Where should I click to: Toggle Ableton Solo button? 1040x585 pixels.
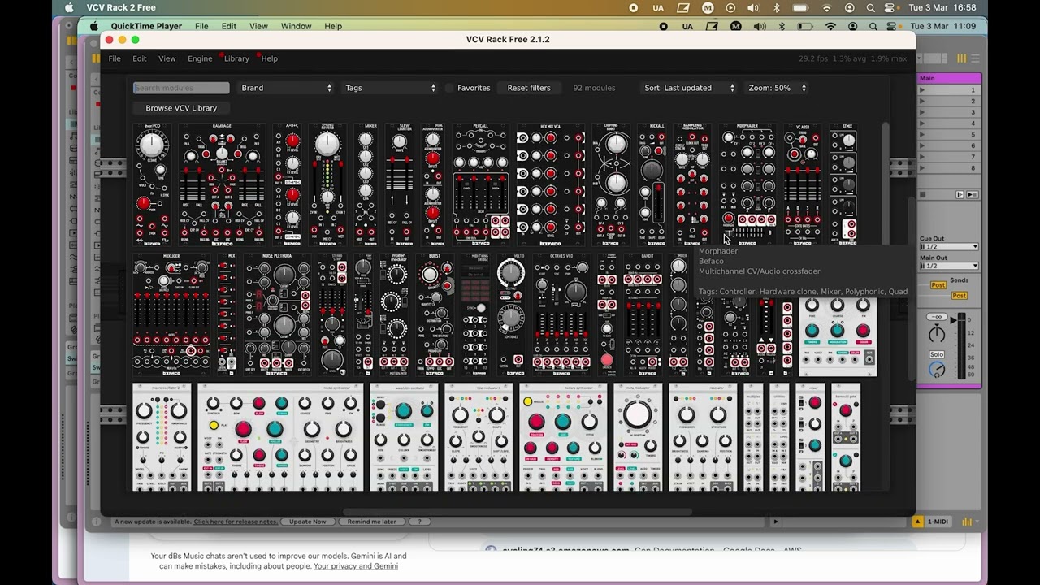(937, 354)
